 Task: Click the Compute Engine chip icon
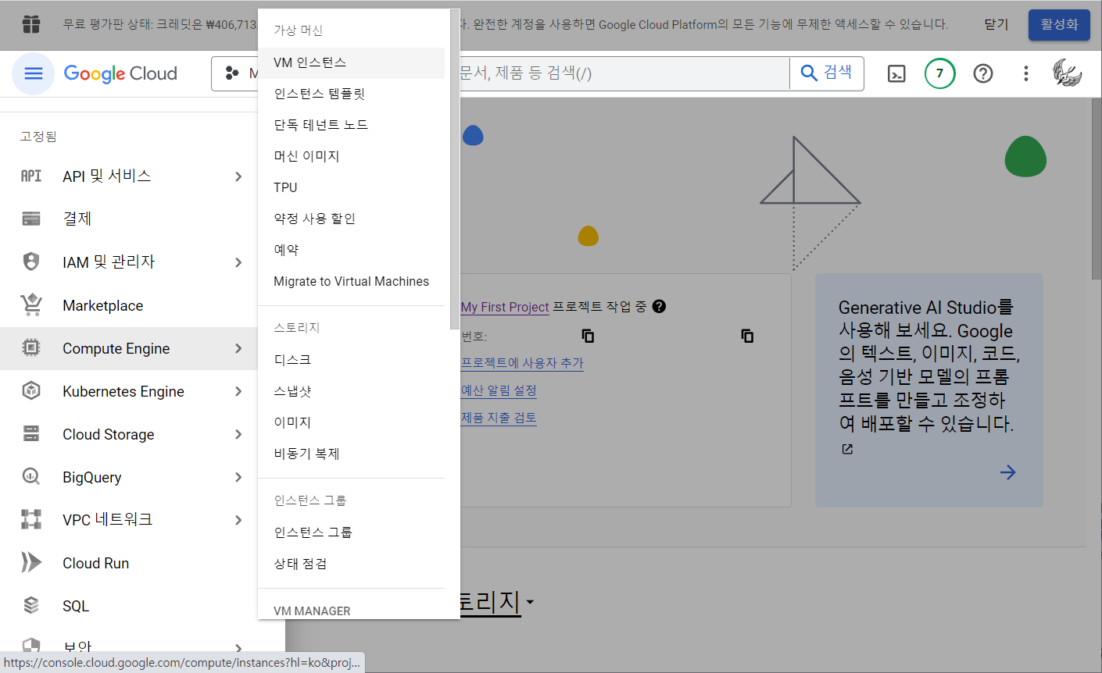[x=31, y=348]
